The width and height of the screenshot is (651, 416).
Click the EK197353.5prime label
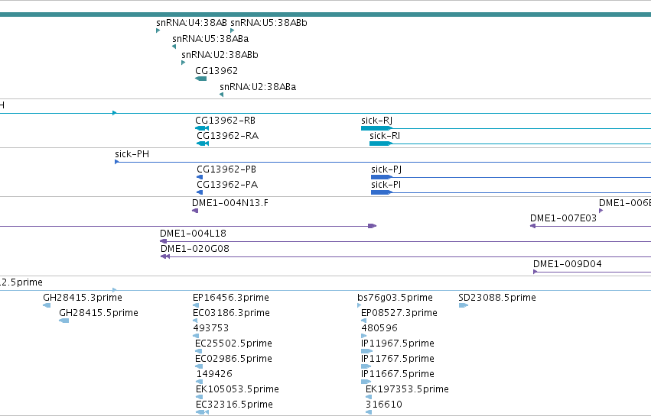407,389
